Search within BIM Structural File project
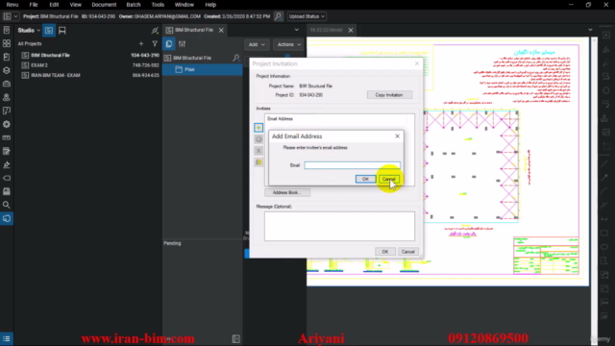The width and height of the screenshot is (615, 346). click(236, 58)
